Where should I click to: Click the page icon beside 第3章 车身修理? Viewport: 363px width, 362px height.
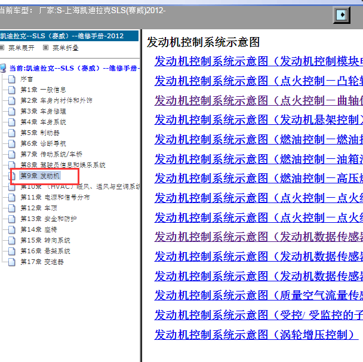11,111
